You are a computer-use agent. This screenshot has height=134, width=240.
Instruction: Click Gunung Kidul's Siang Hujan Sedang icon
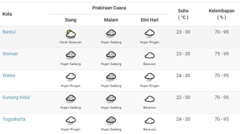click(x=71, y=99)
